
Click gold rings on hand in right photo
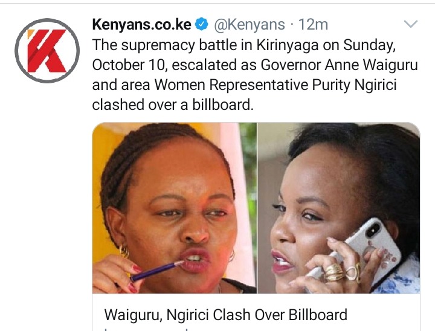click(x=343, y=272)
